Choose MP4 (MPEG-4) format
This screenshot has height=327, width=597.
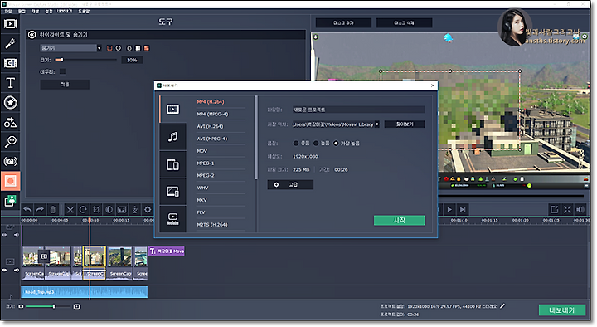click(x=212, y=114)
